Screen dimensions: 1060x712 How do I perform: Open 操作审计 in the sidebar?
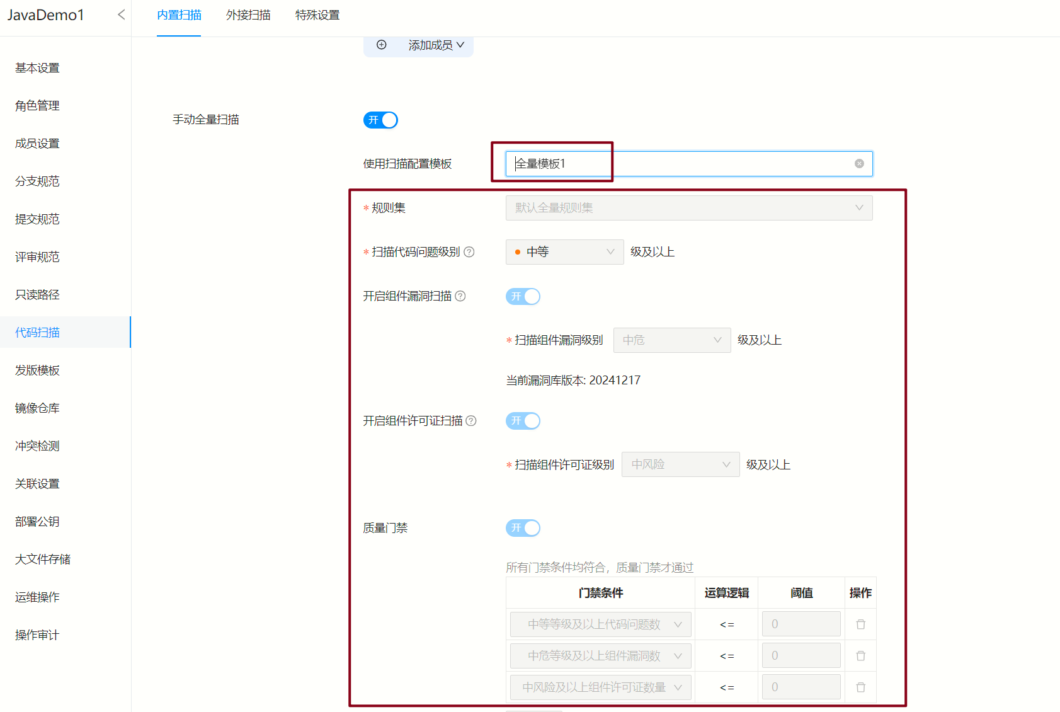(37, 635)
